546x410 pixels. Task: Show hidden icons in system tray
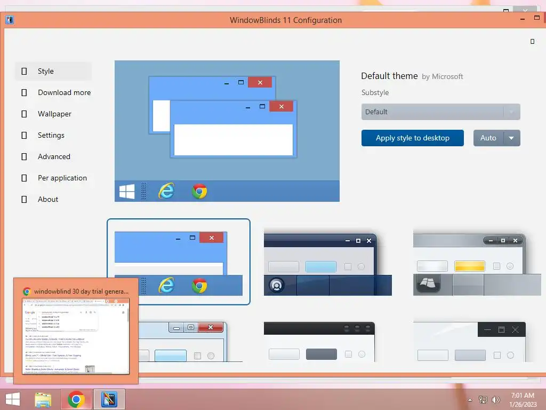coord(470,400)
